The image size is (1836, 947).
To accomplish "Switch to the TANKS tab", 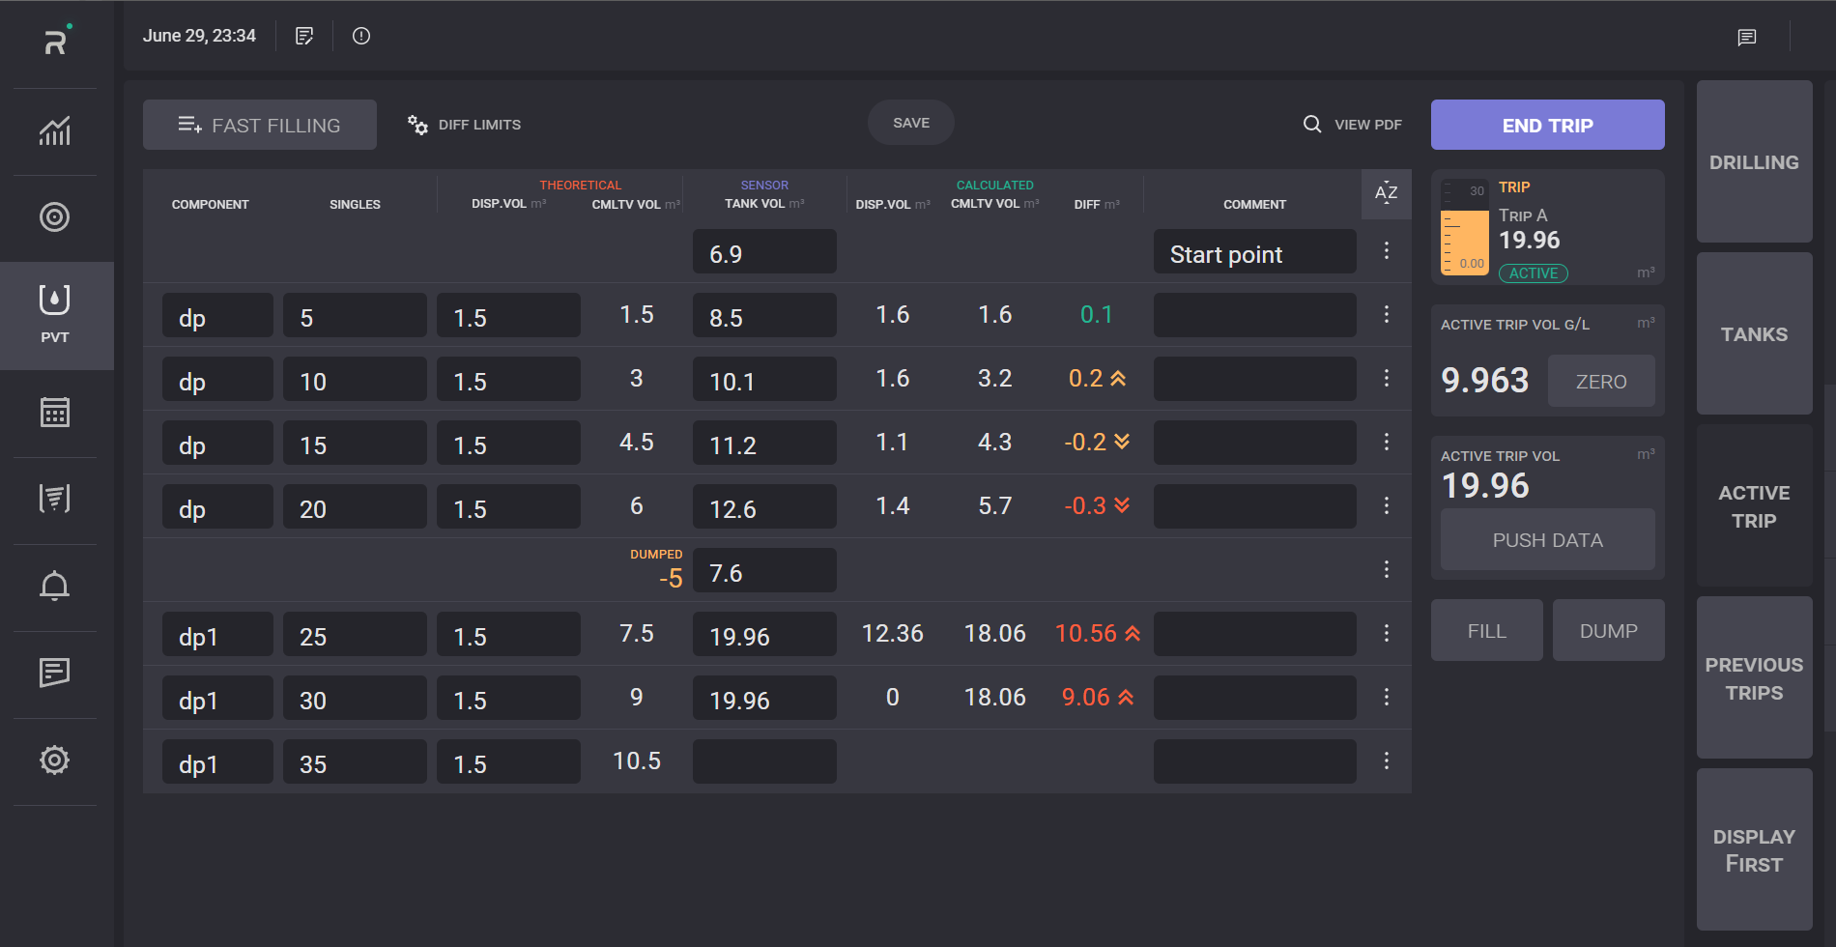I will pyautogui.click(x=1754, y=334).
